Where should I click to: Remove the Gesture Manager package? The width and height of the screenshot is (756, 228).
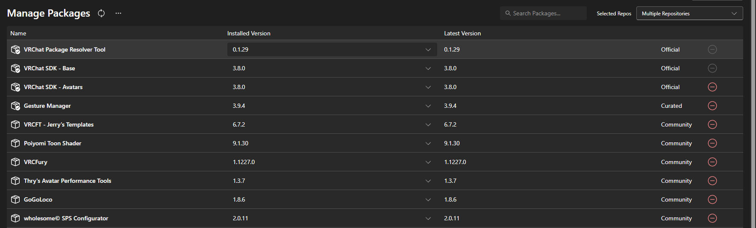pos(712,106)
